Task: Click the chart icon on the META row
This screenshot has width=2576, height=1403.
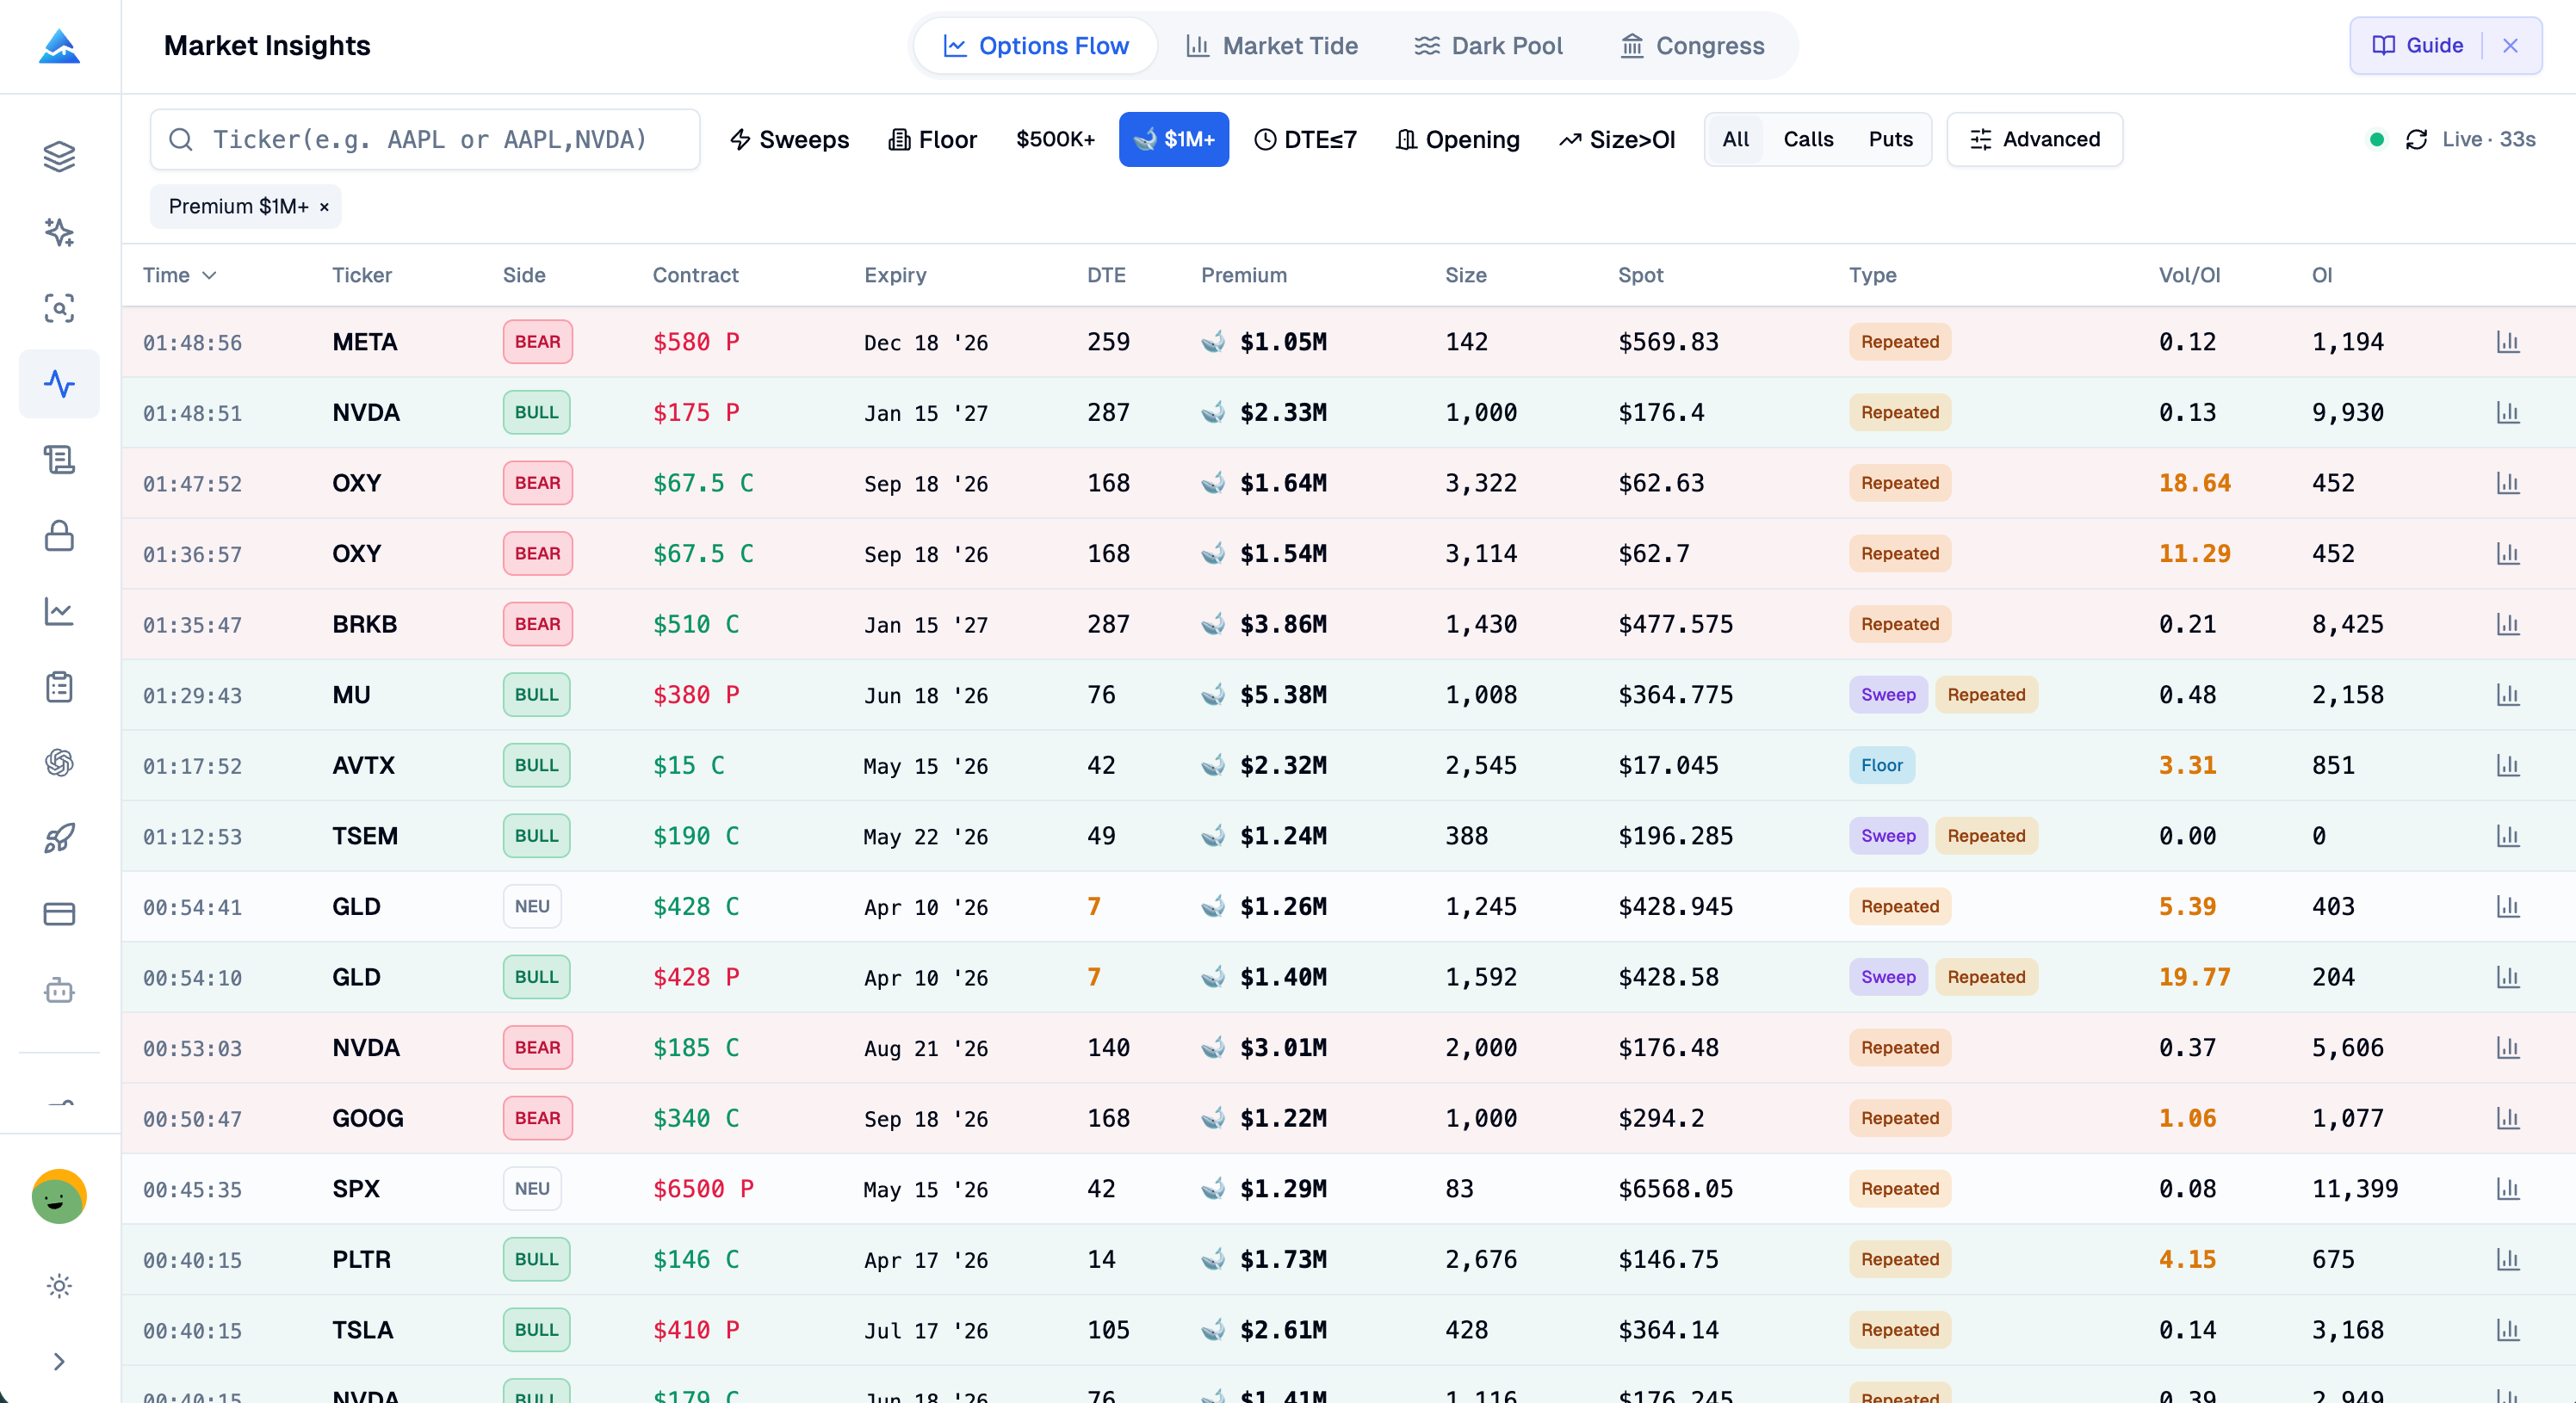Action: click(2507, 342)
